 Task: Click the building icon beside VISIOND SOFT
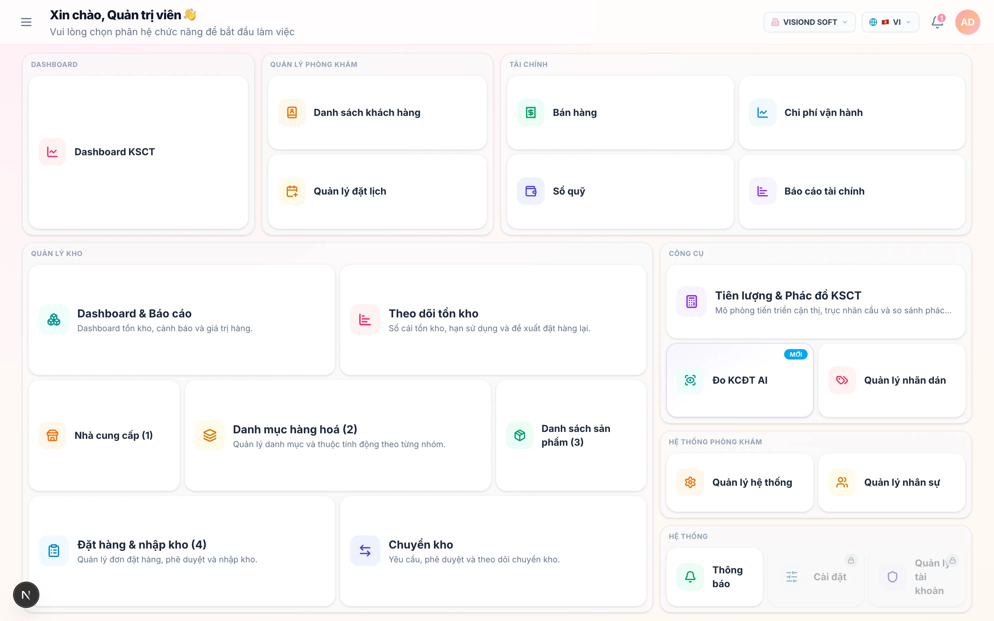pos(774,22)
